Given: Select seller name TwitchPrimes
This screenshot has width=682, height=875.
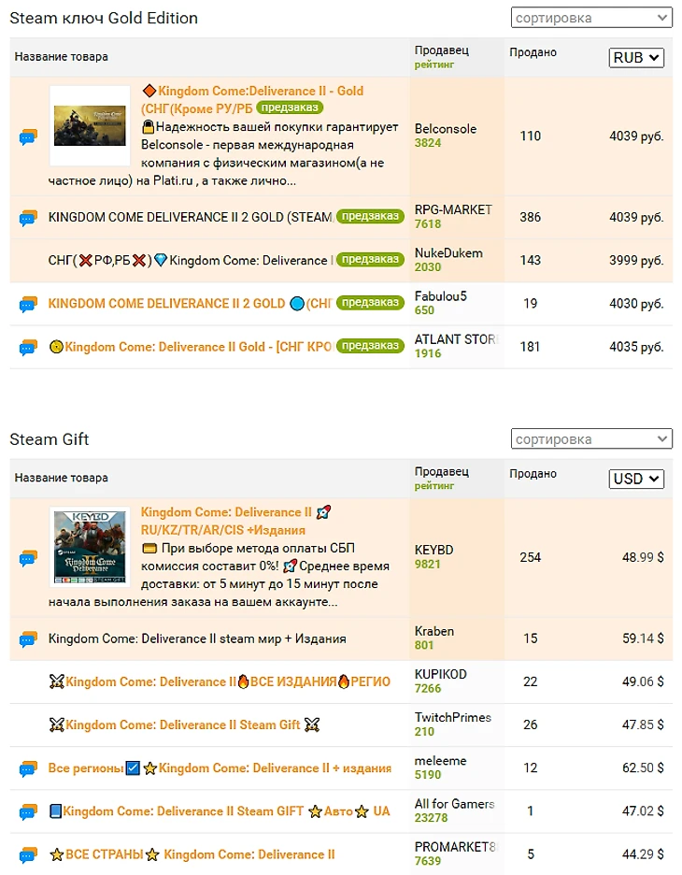Looking at the screenshot, I should [x=453, y=717].
